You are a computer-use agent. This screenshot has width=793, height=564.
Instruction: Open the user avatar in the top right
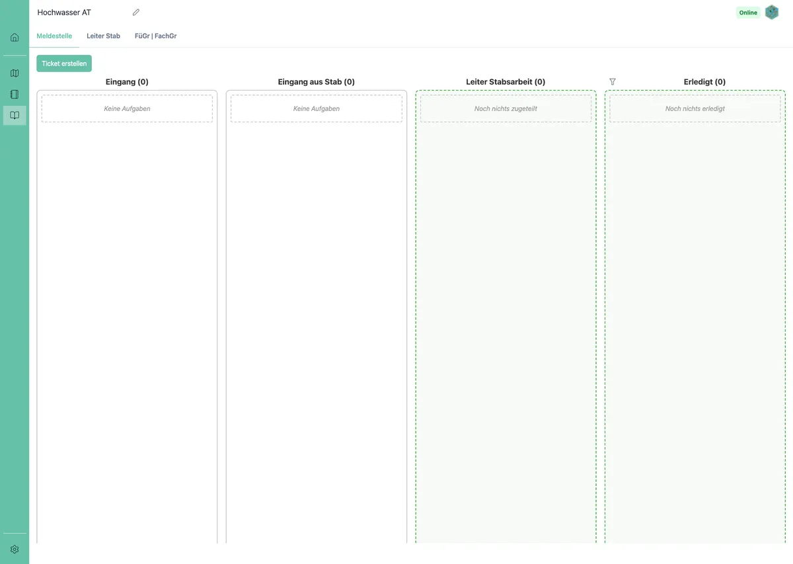coord(772,13)
